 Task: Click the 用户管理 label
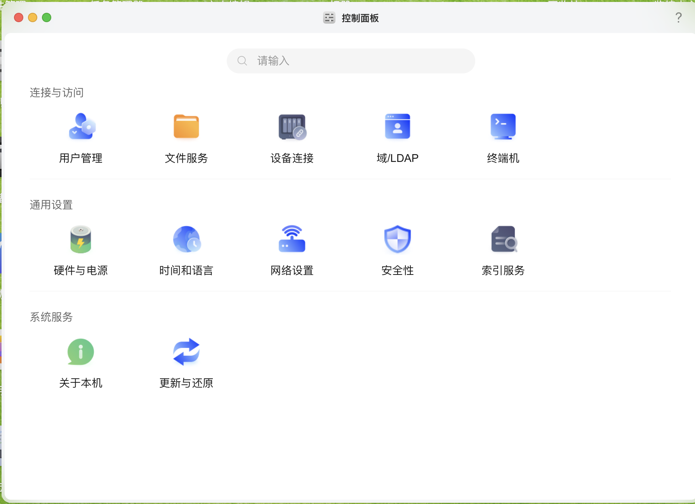pyautogui.click(x=81, y=158)
